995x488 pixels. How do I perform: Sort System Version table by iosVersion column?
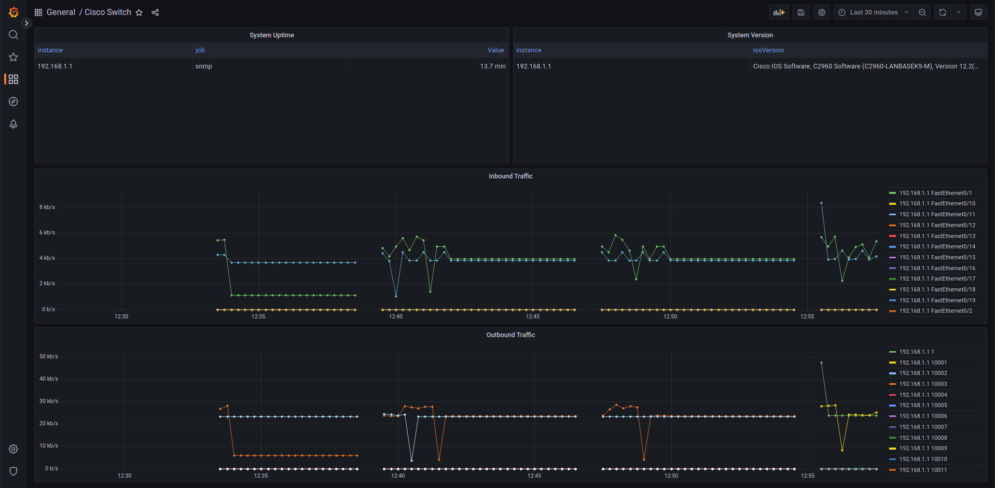coord(768,50)
